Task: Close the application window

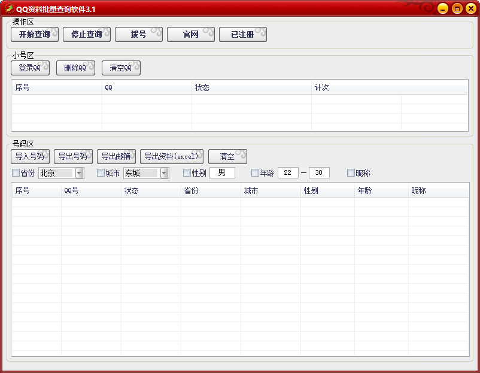Action: coord(471,8)
